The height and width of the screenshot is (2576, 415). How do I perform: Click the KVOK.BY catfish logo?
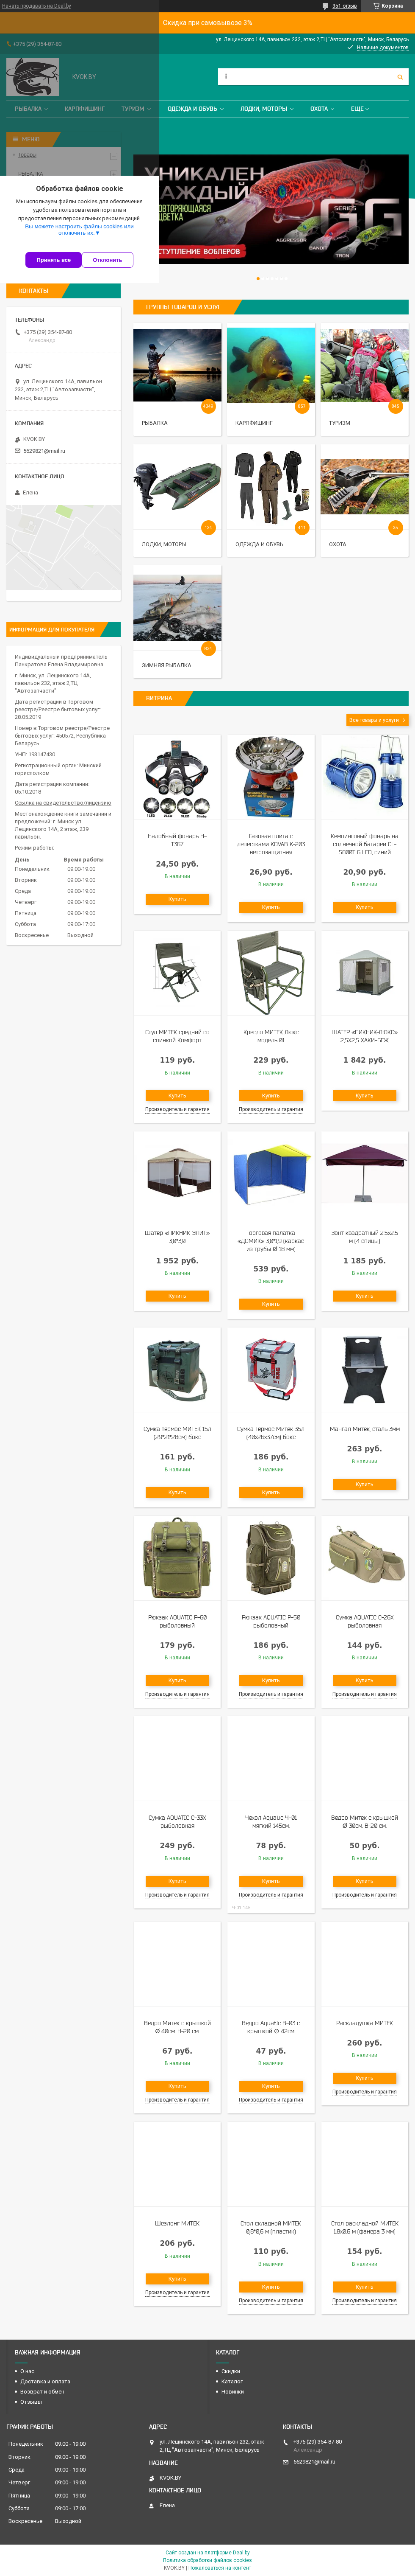point(33,77)
